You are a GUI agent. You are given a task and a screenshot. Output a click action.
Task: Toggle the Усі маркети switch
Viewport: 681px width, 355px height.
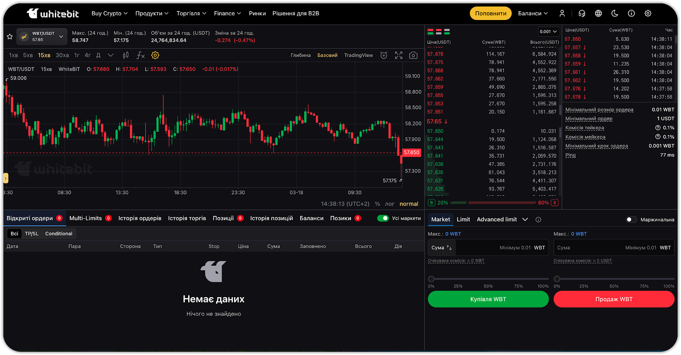coord(383,218)
